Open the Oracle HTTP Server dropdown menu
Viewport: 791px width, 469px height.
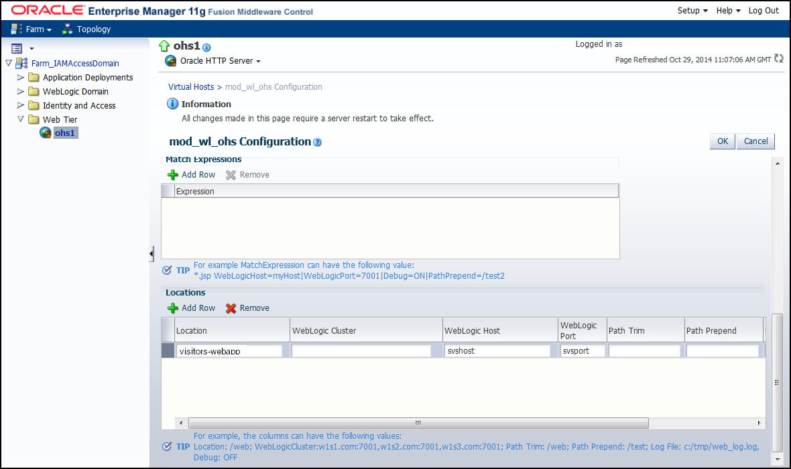coord(221,61)
